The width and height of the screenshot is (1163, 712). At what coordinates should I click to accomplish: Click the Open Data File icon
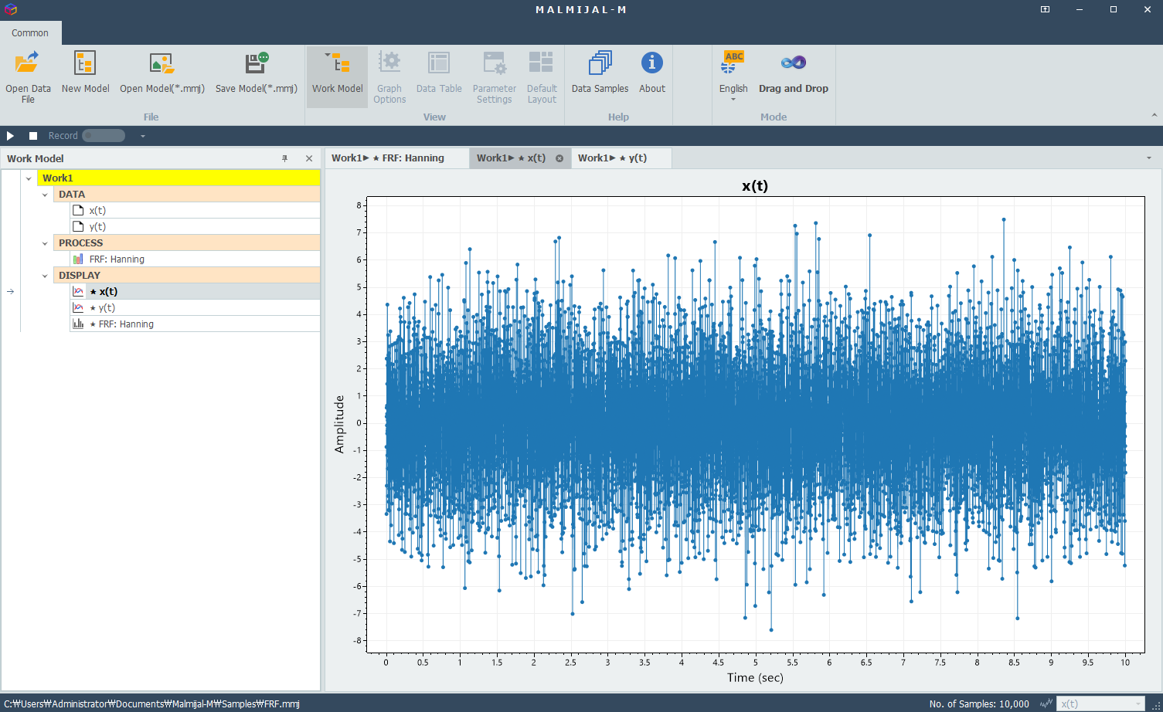coord(27,63)
